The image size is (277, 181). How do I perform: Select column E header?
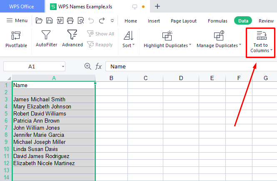[212, 78]
